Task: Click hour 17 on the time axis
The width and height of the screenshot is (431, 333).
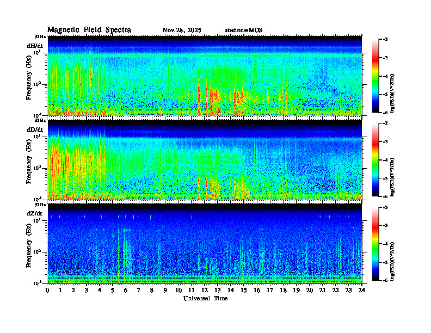Action: pyautogui.click(x=270, y=290)
